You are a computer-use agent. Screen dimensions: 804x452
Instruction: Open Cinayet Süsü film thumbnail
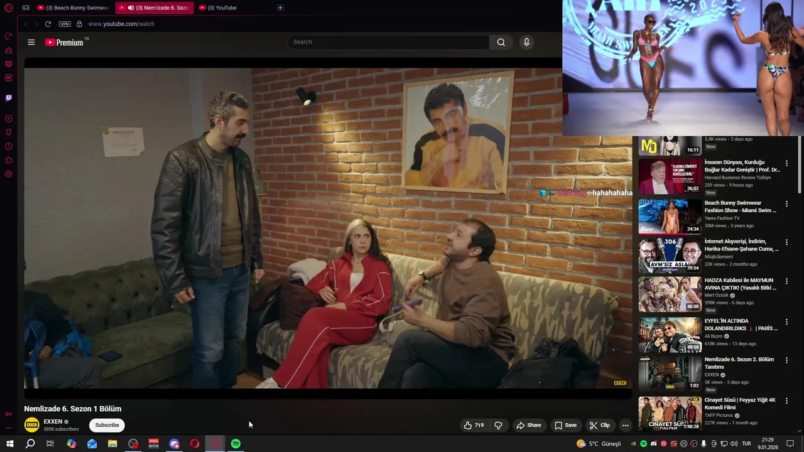[x=670, y=413]
